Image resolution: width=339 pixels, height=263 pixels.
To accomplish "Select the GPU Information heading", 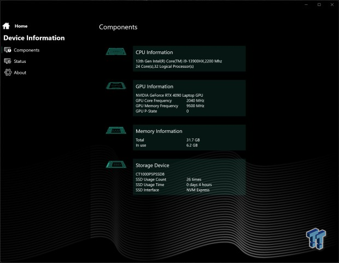I will (x=154, y=86).
